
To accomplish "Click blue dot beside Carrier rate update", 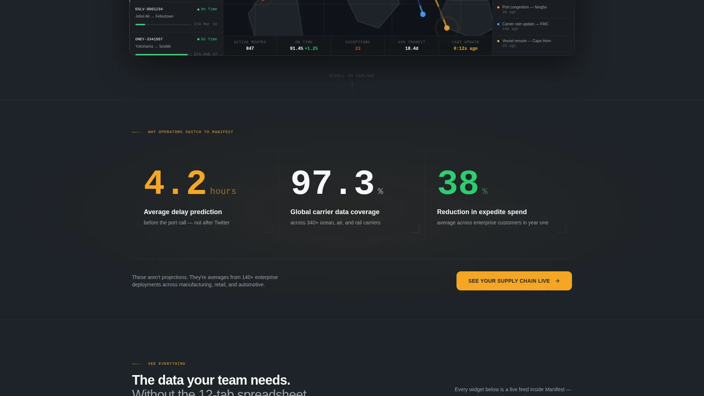I will [x=498, y=24].
